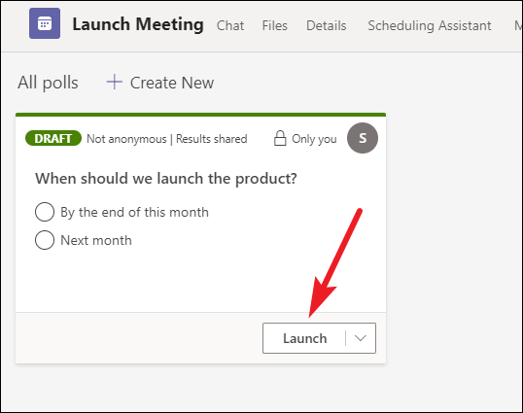Select the All polls heading
Image resolution: width=523 pixels, height=413 pixels.
pyautogui.click(x=48, y=83)
